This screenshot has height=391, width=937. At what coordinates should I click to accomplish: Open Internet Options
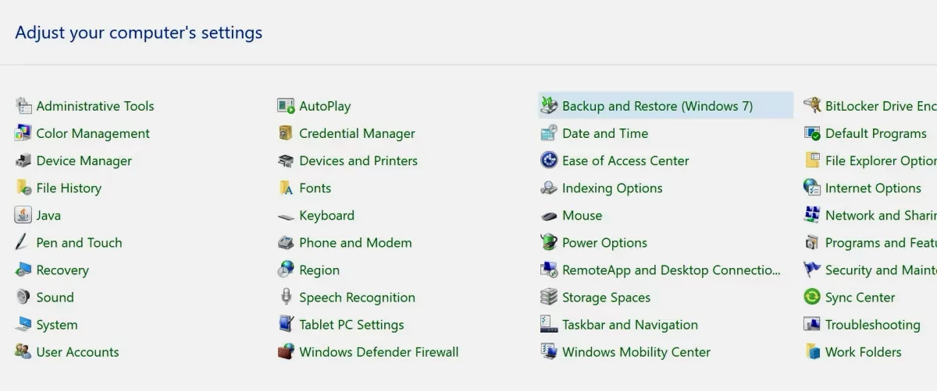point(873,188)
